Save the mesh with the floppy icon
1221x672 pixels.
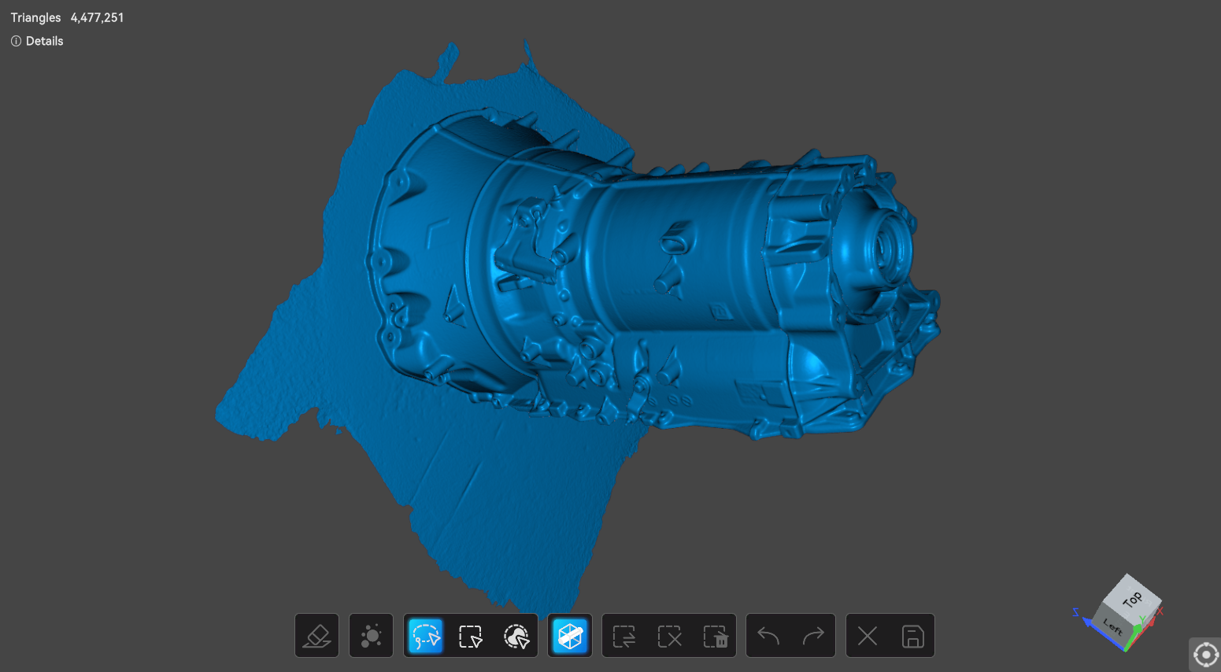pos(912,636)
